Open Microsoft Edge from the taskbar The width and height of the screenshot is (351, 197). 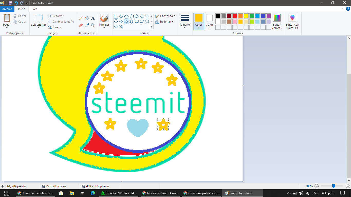[93, 193]
